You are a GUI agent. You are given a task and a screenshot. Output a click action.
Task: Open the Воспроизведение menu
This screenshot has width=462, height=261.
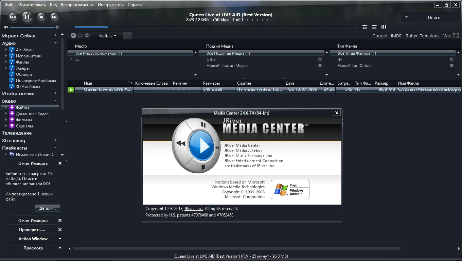point(77,5)
